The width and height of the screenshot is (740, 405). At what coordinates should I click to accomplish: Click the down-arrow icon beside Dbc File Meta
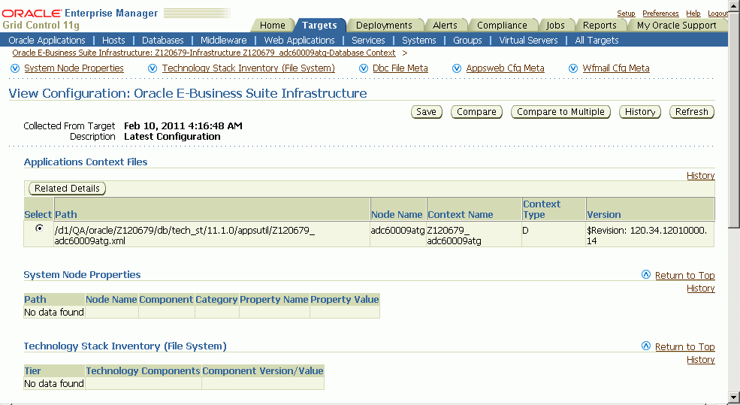point(364,68)
